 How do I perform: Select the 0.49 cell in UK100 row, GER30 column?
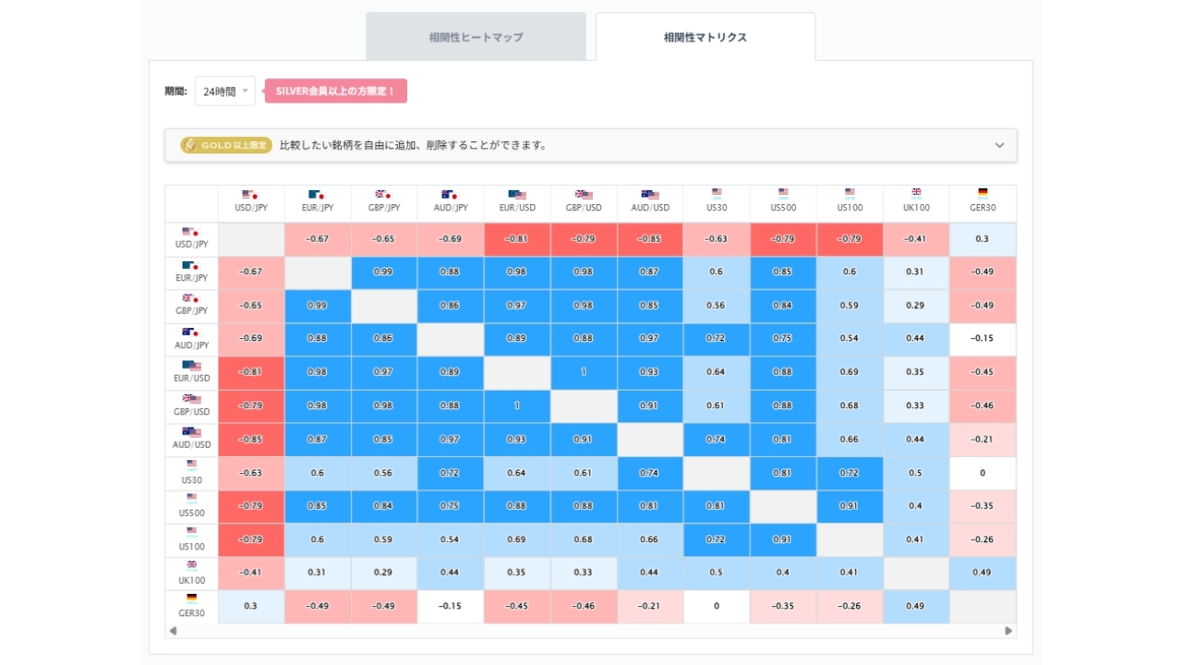[983, 573]
